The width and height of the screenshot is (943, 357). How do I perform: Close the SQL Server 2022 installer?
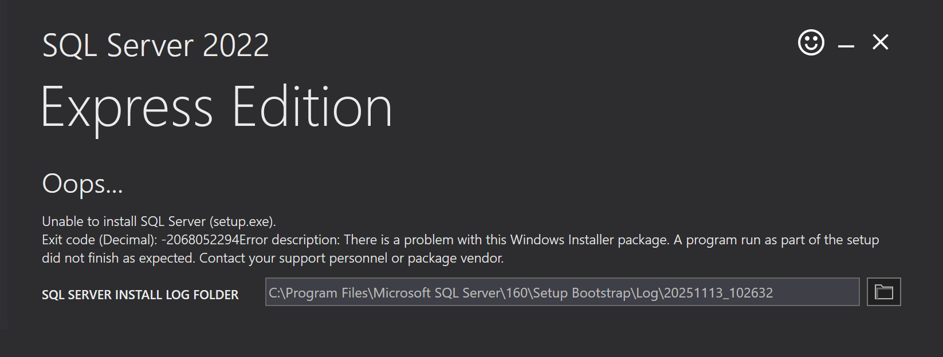880,42
